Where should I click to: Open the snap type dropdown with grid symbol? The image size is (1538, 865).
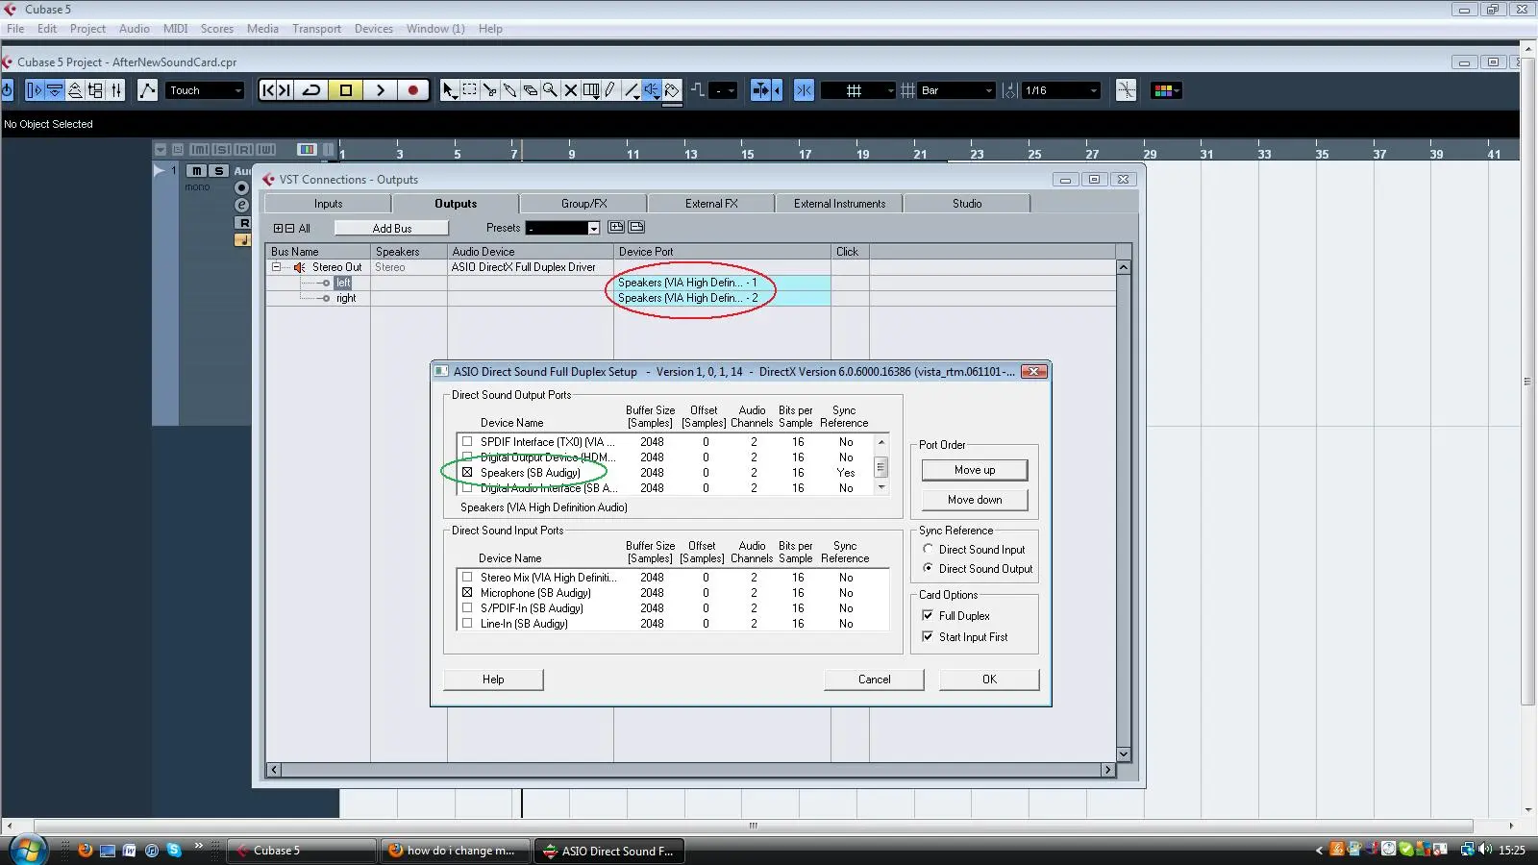coord(859,90)
